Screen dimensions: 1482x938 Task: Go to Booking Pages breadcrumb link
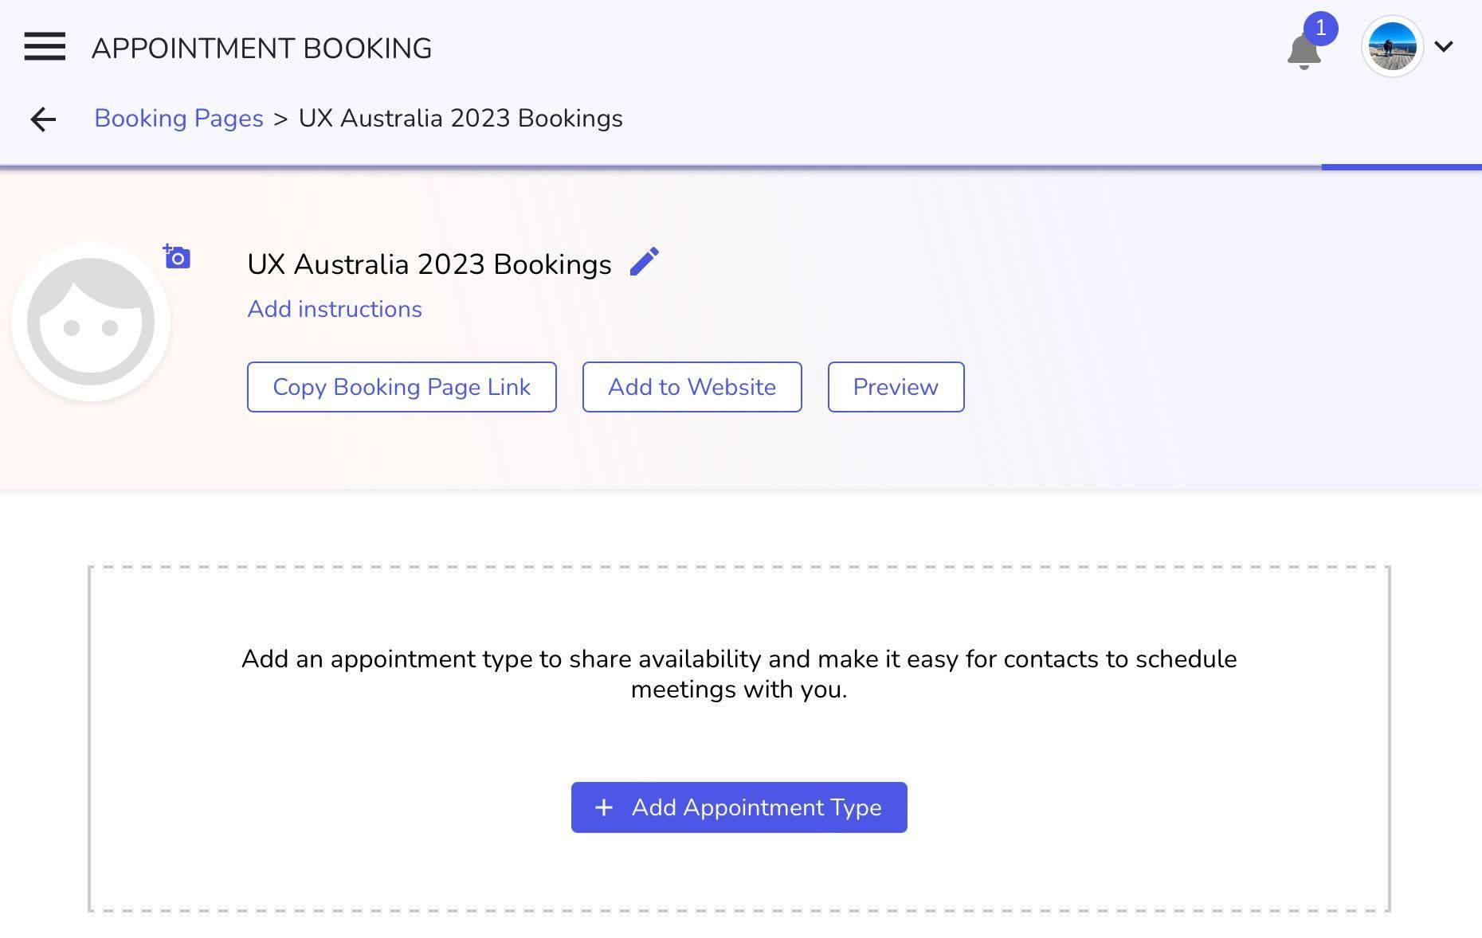tap(178, 119)
